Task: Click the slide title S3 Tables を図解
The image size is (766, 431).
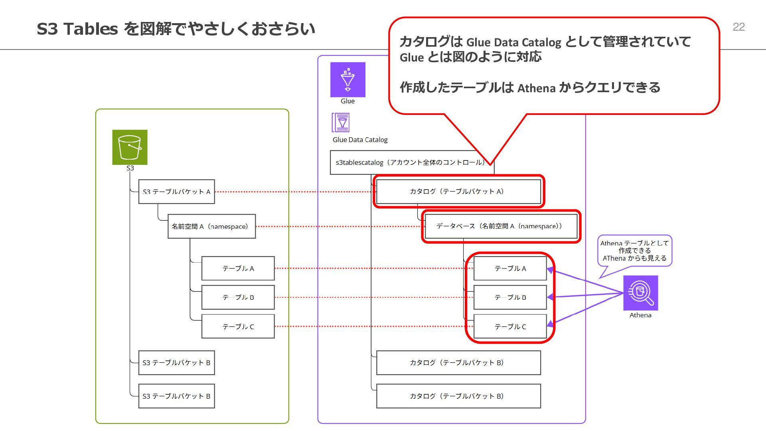Action: pyautogui.click(x=176, y=29)
